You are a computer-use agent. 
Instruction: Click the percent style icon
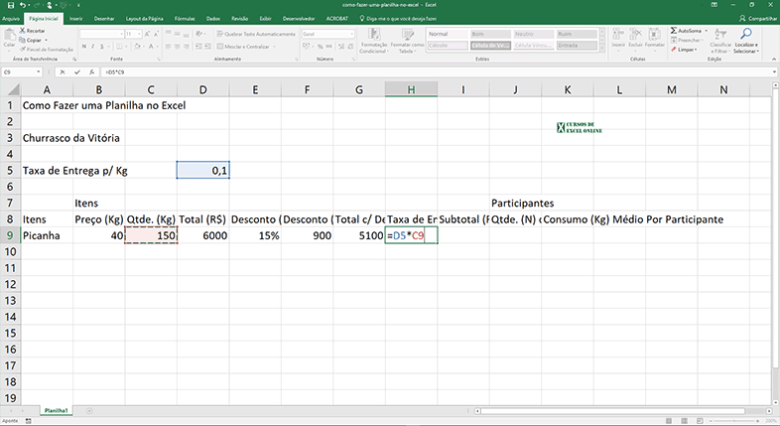pyautogui.click(x=320, y=47)
